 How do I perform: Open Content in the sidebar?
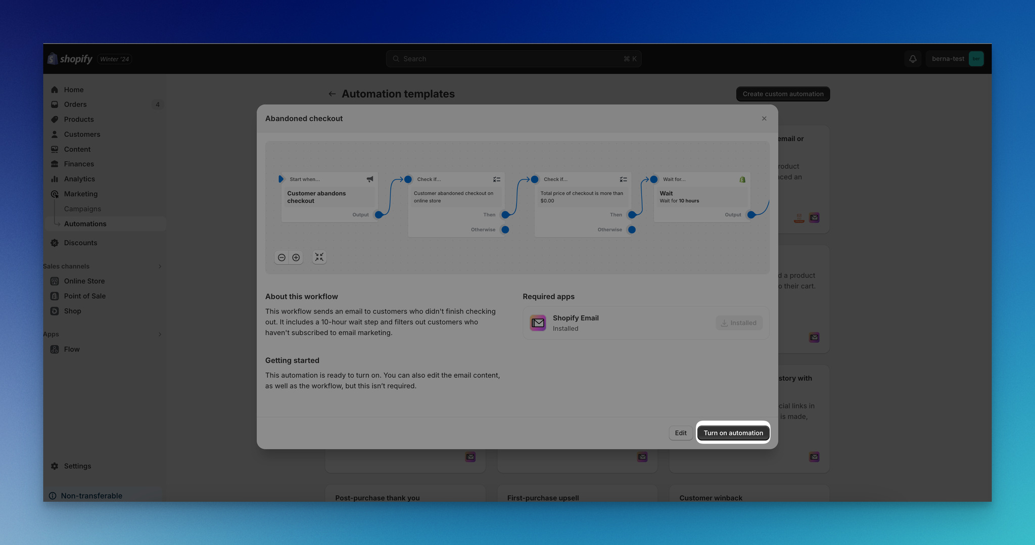[x=106, y=149]
